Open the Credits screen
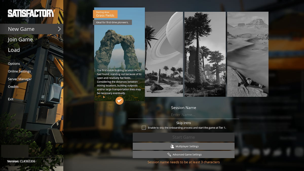 coord(13,87)
